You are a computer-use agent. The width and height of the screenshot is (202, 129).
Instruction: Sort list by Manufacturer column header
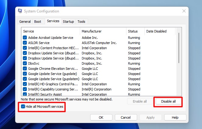coord(103,31)
